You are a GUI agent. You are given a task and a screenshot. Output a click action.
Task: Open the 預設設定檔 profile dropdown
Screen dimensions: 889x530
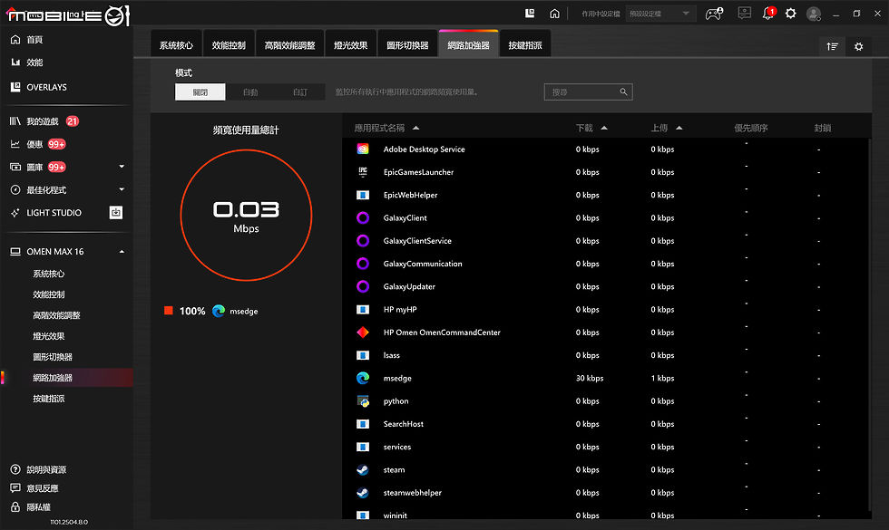660,14
